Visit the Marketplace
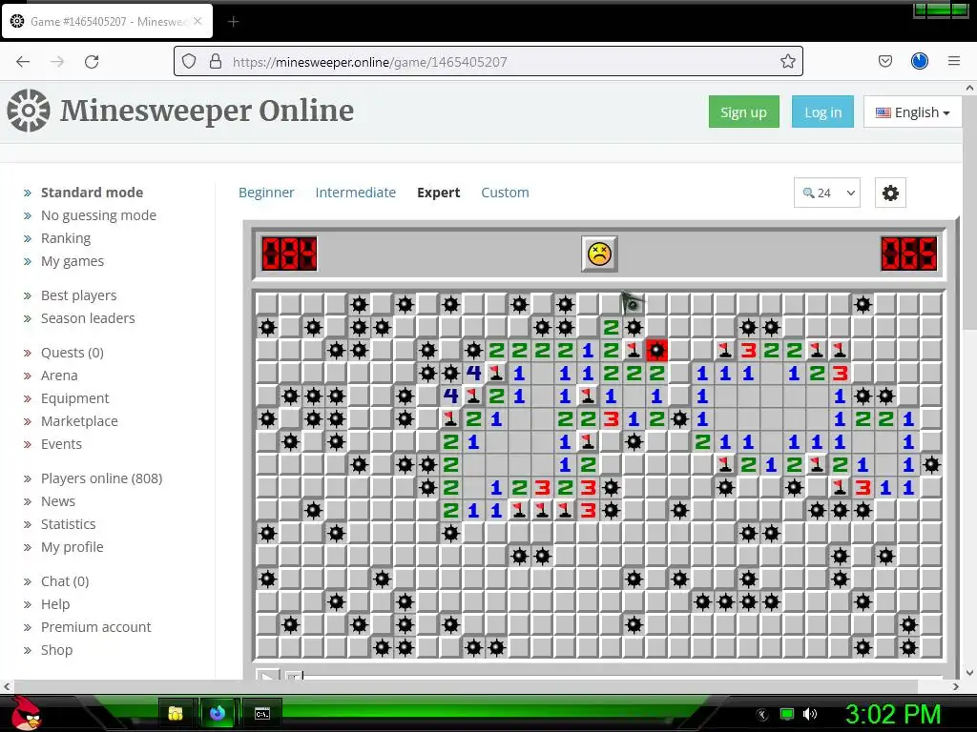This screenshot has width=977, height=732. tap(79, 421)
